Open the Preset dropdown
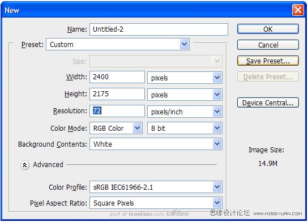The image size is (308, 222). point(118,44)
